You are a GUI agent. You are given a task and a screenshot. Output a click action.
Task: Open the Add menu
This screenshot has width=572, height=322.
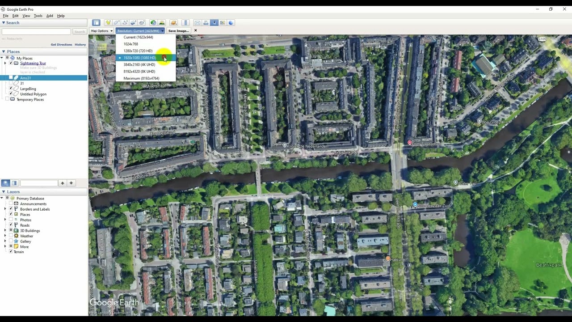point(50,16)
